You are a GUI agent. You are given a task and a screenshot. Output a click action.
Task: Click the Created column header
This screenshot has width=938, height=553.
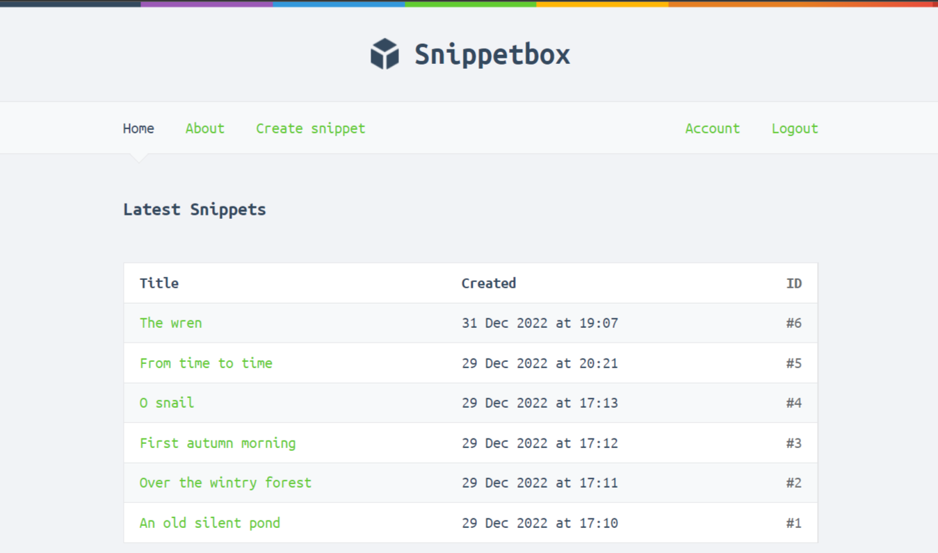click(489, 283)
